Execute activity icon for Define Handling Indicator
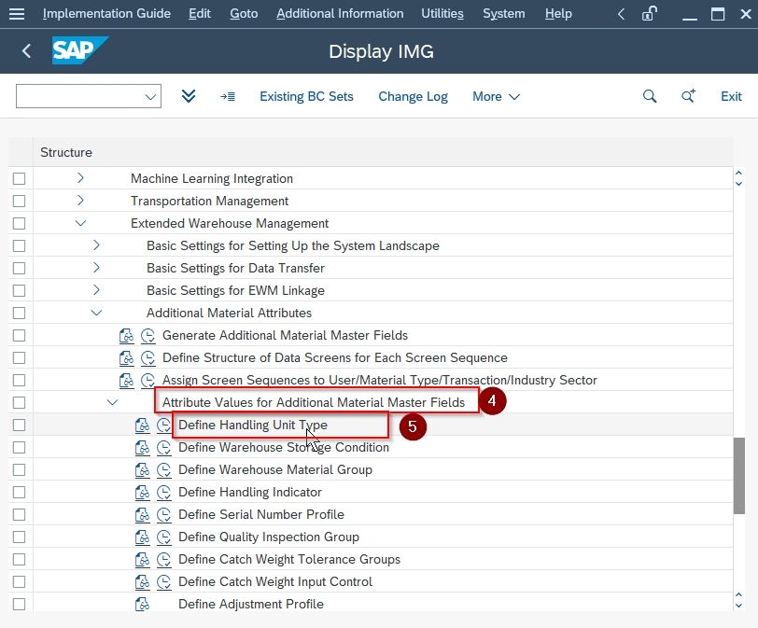 point(164,493)
